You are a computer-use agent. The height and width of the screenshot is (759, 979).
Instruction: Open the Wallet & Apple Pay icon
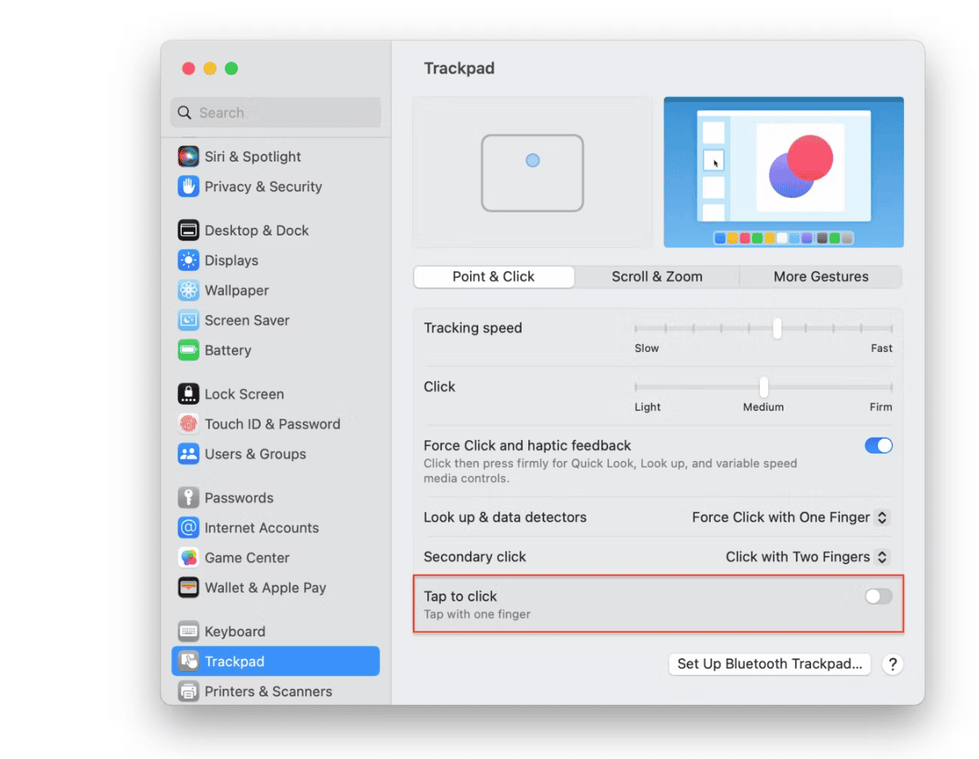[x=188, y=588]
